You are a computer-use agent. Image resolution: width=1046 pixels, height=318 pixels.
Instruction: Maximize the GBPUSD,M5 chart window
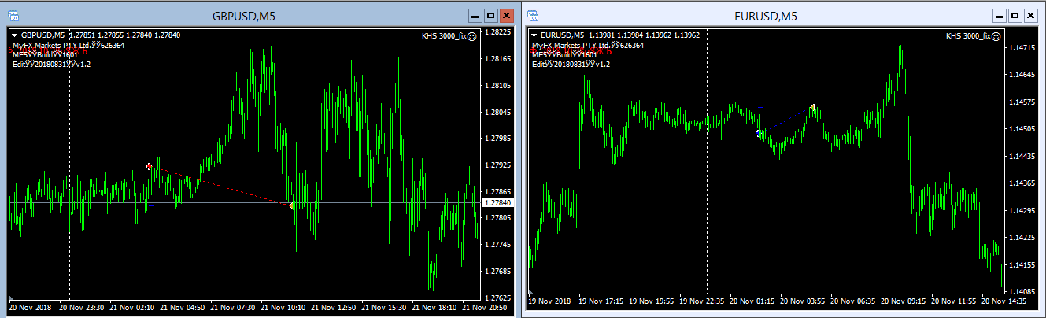pyautogui.click(x=490, y=15)
